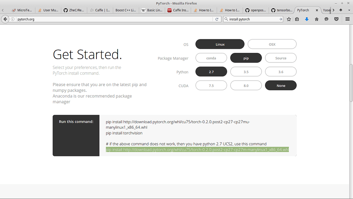Show the site information icon in the address bar
The width and height of the screenshot is (353, 199).
click(14, 19)
